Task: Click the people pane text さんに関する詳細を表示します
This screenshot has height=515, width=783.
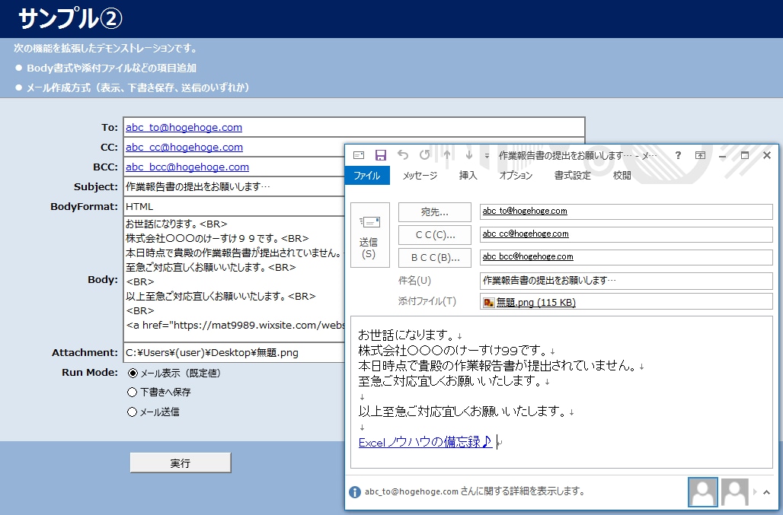Action: 523,491
